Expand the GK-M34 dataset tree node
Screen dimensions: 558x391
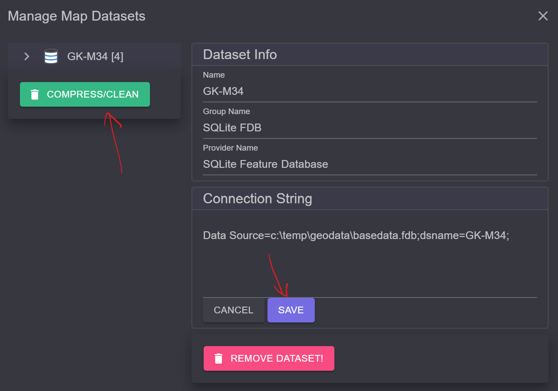[27, 56]
